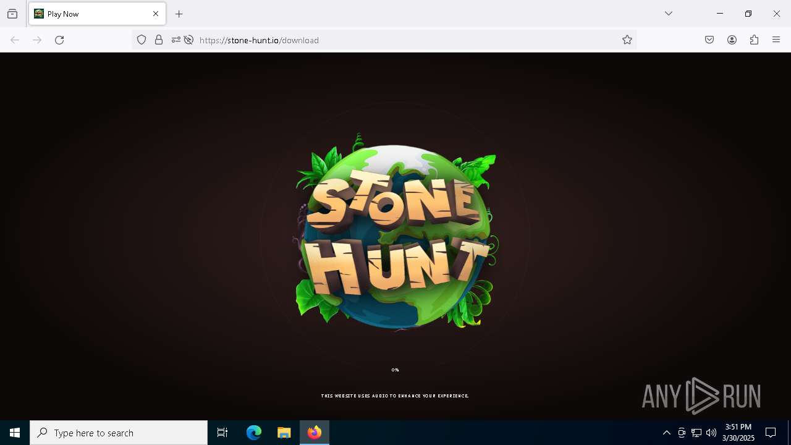The width and height of the screenshot is (791, 445).
Task: Open network status tray icon
Action: point(696,433)
